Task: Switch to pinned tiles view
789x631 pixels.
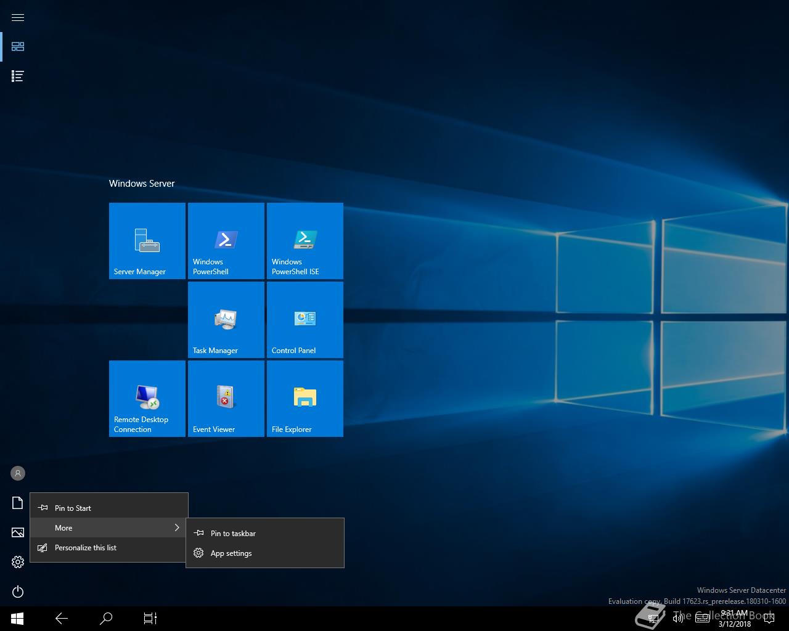Action: pyautogui.click(x=18, y=47)
